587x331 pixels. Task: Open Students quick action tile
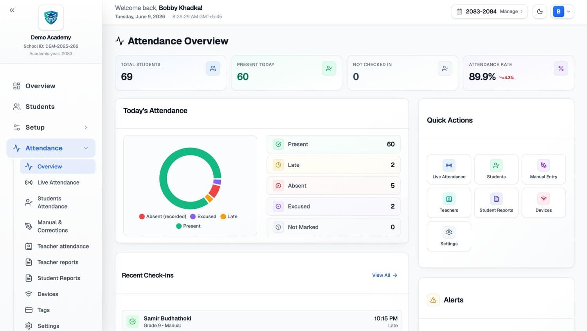coord(496,169)
